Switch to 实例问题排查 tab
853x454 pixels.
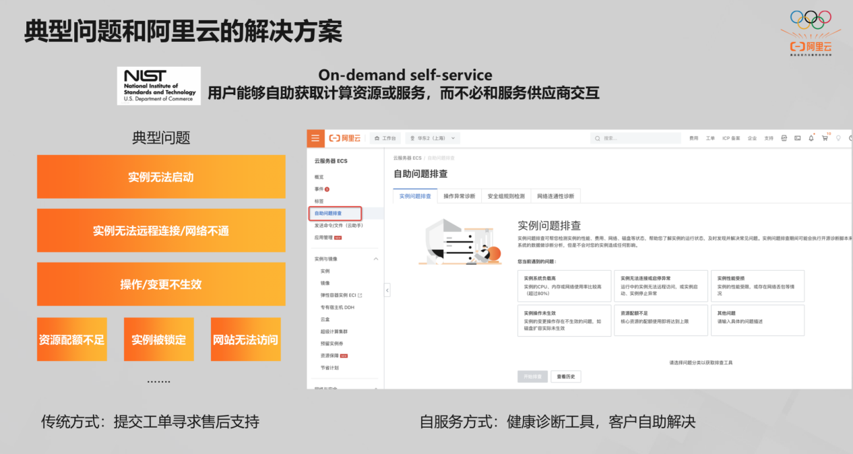pyautogui.click(x=415, y=196)
